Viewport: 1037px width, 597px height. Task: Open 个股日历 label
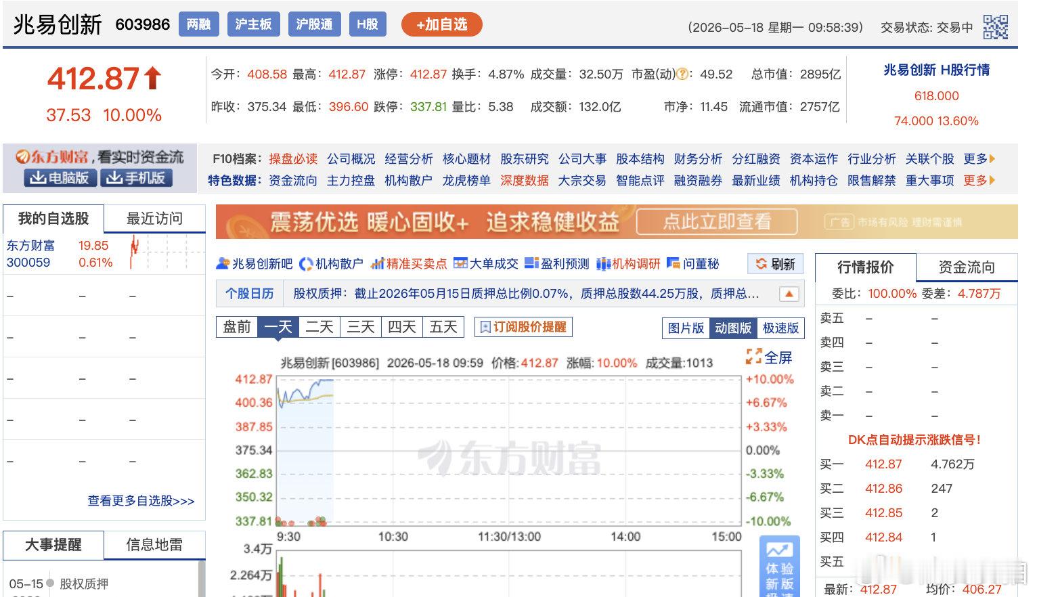point(249,294)
